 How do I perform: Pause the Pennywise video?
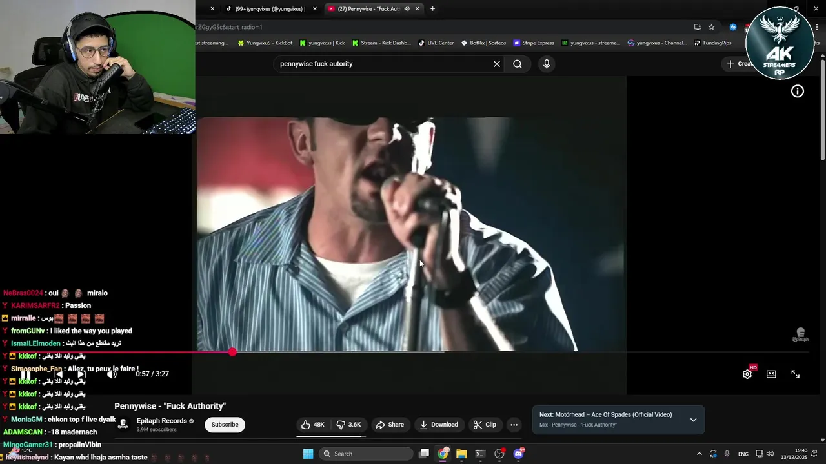[25, 374]
